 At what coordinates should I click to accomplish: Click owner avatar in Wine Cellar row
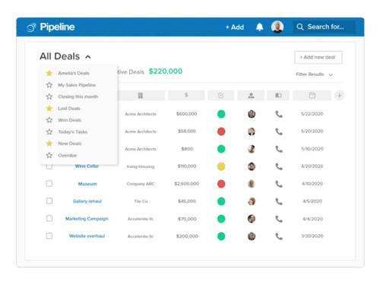tap(252, 166)
